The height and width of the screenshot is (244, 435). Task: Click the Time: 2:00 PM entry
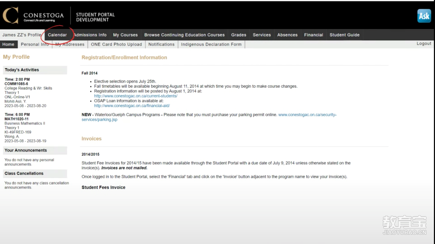click(x=17, y=79)
